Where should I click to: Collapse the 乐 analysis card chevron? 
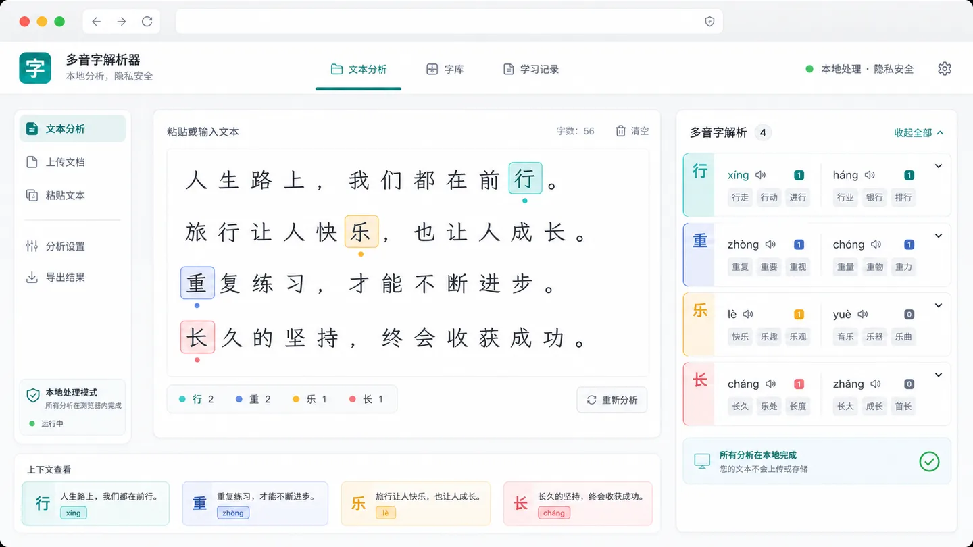click(939, 305)
